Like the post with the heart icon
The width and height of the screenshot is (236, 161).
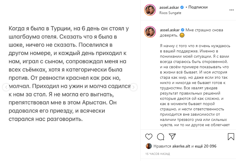[149, 137]
